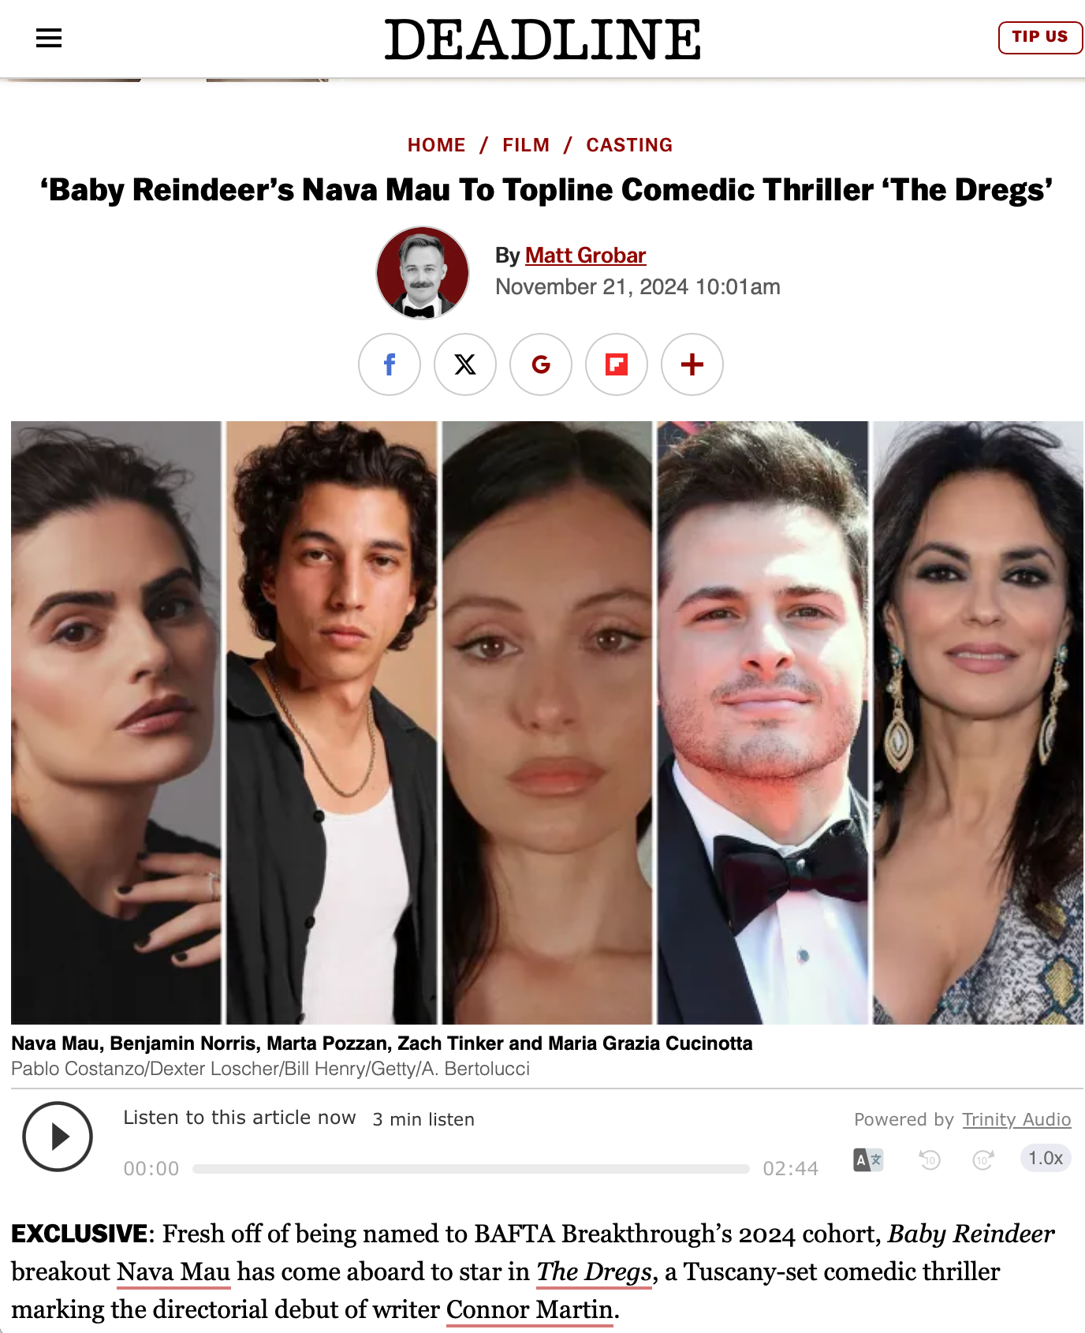Click the TIP US button
The image size is (1085, 1333).
tap(1040, 37)
